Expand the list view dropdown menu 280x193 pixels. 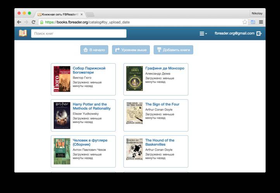click(203, 34)
